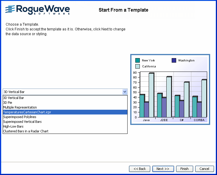Choose Superimposed Vertical Bars option
217x175 pixels.
point(22,122)
